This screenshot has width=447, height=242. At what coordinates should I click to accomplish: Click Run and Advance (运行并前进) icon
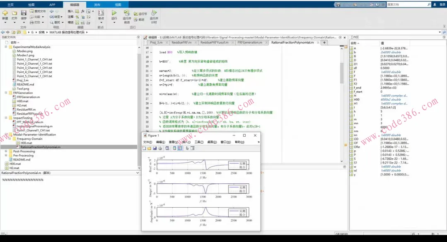(127, 13)
